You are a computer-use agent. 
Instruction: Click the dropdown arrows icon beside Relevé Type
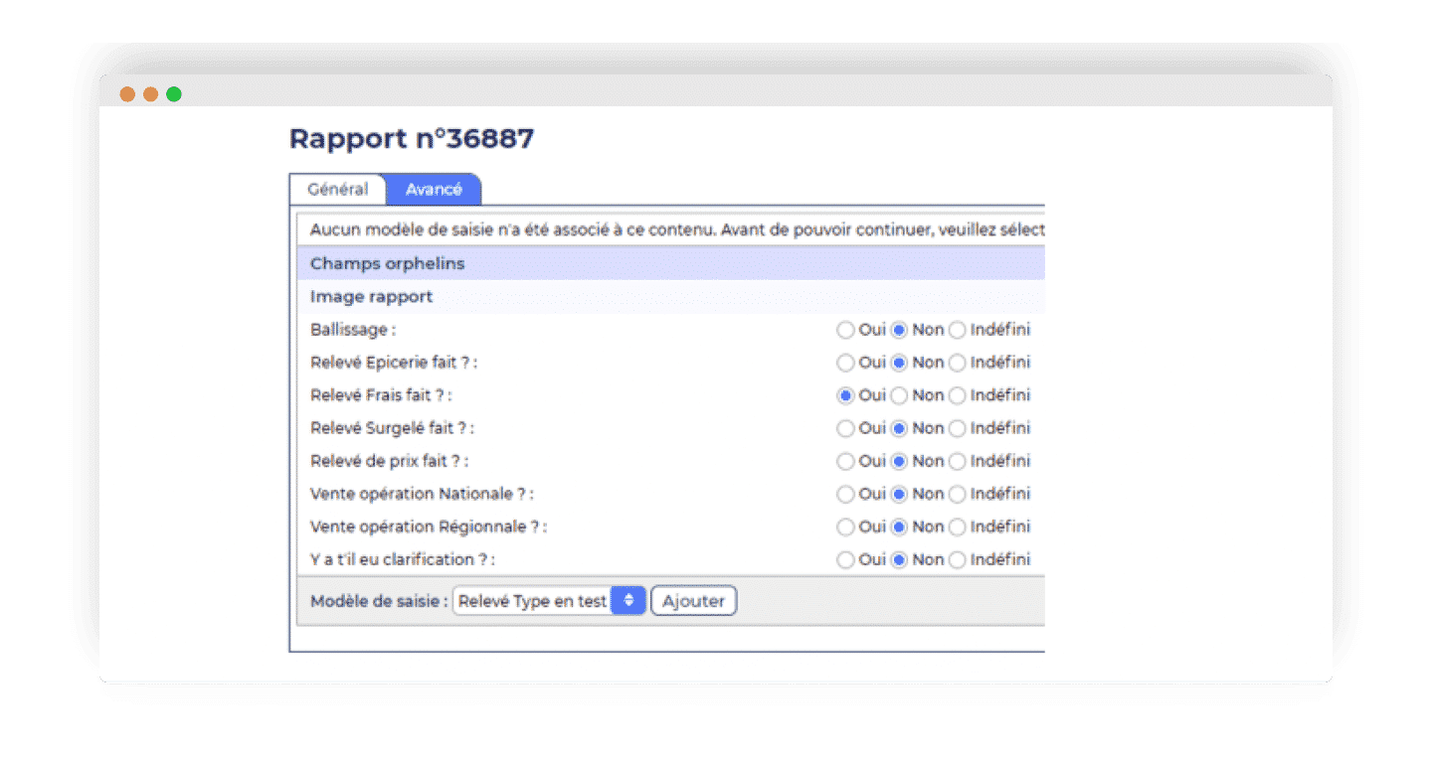(628, 601)
